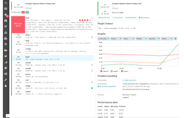Click the perfdata pie icon for ping6
The height and width of the screenshot is (118, 184).
click(92, 71)
